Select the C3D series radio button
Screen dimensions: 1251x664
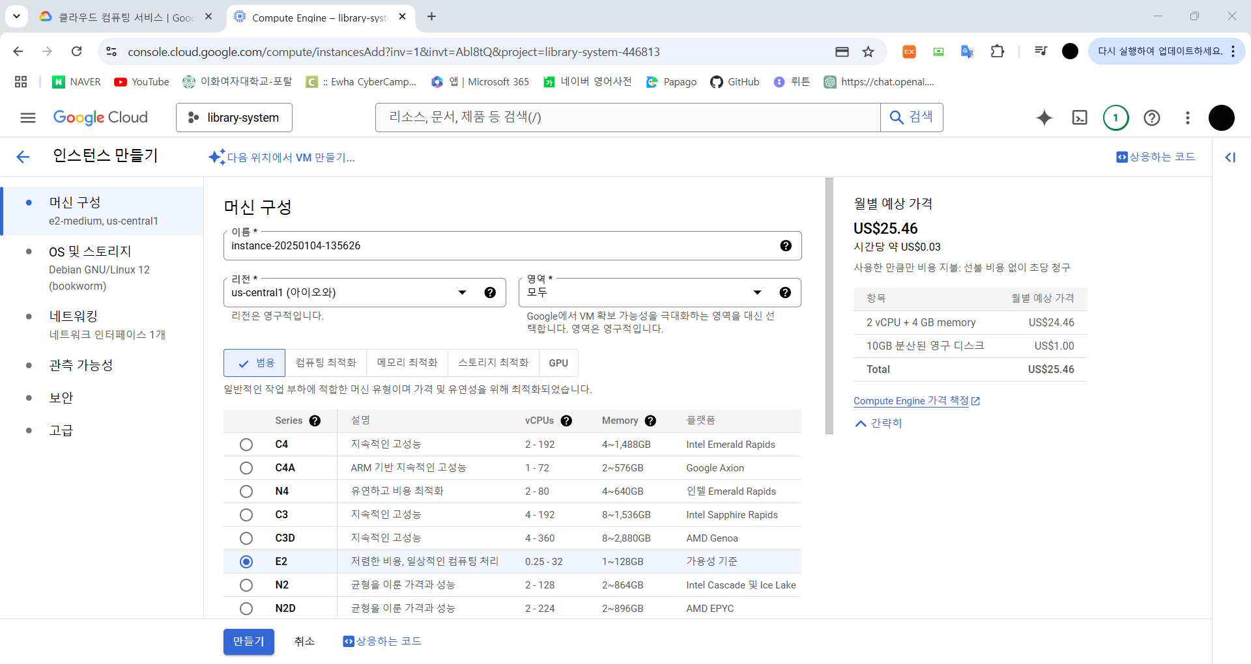[246, 538]
